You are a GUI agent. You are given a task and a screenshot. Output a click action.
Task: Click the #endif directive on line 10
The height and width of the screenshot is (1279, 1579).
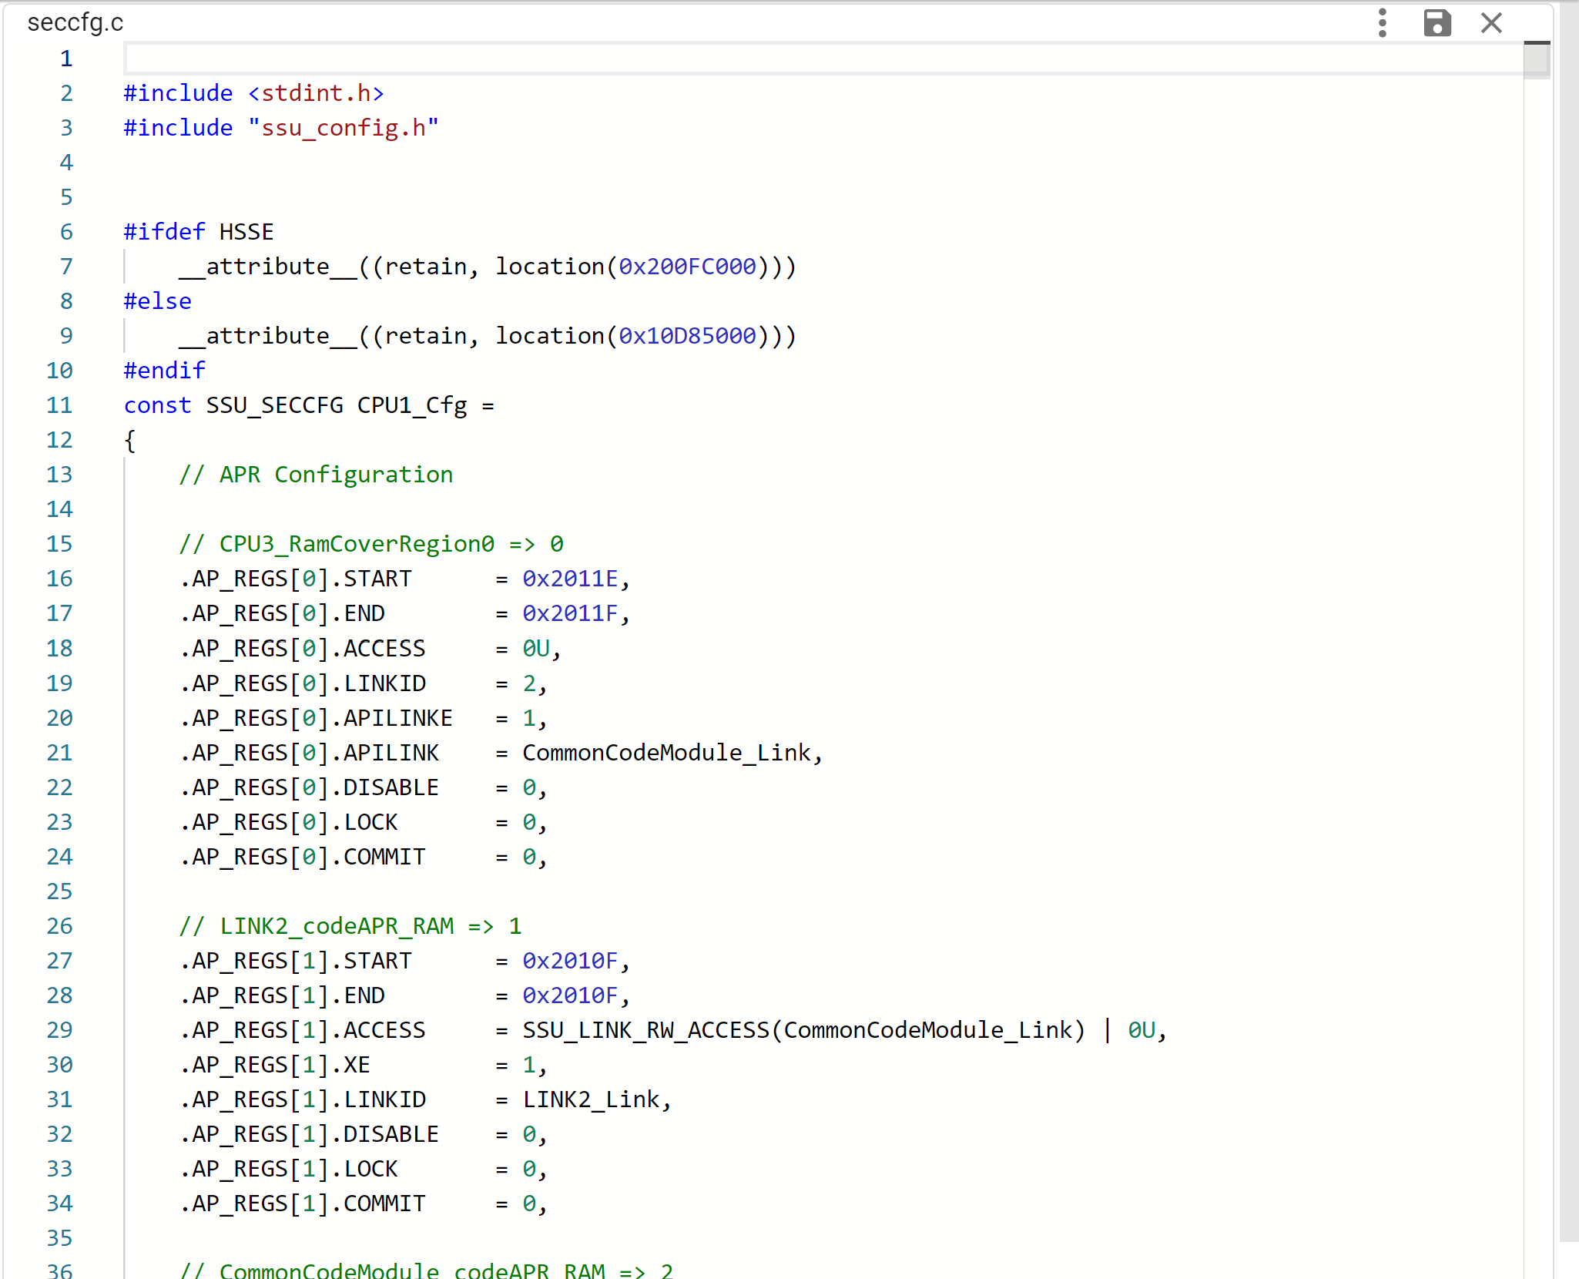point(164,370)
